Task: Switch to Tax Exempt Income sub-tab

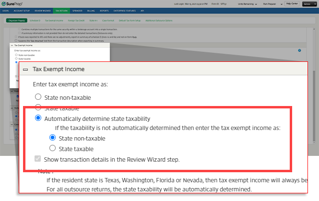Action: tap(54, 21)
